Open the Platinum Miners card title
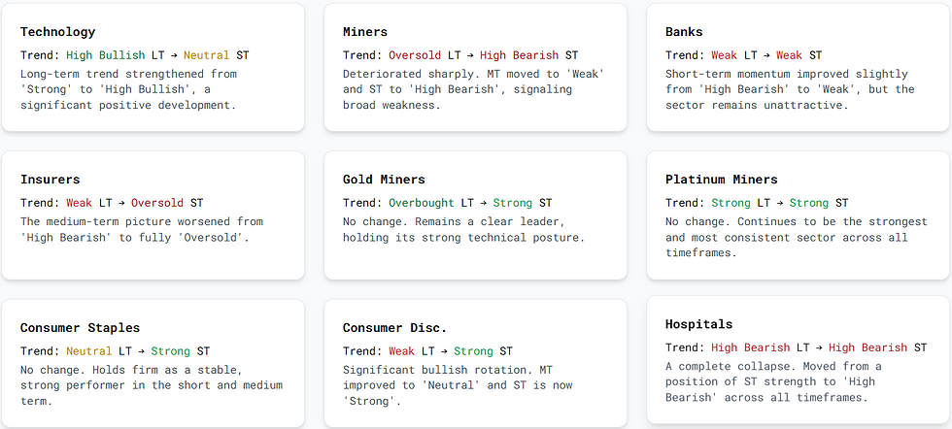The height and width of the screenshot is (429, 952). point(721,180)
